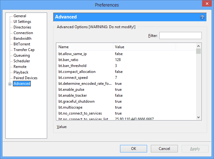Select the bt.enable_tracker row
The width and height of the screenshot is (214, 159).
(x=126, y=95)
